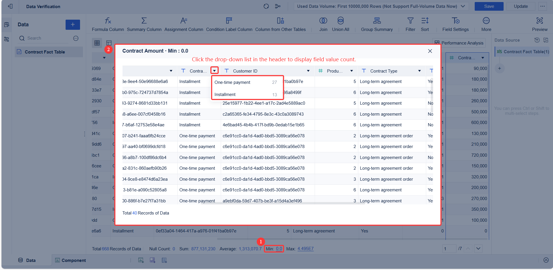Select the Join tool
The height and width of the screenshot is (270, 553).
[323, 24]
